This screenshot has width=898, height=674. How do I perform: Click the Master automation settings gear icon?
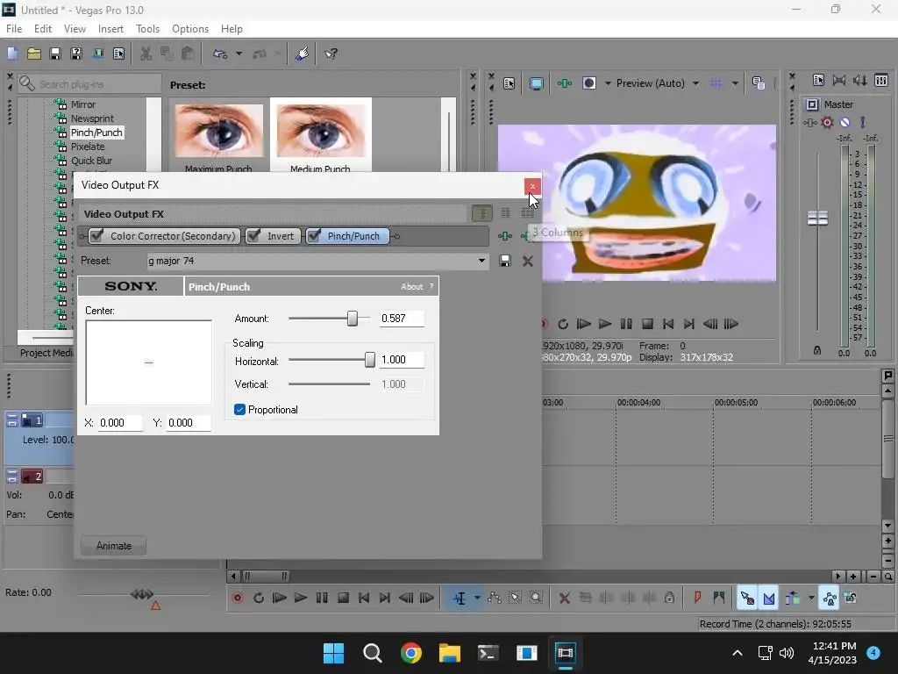[x=827, y=123]
